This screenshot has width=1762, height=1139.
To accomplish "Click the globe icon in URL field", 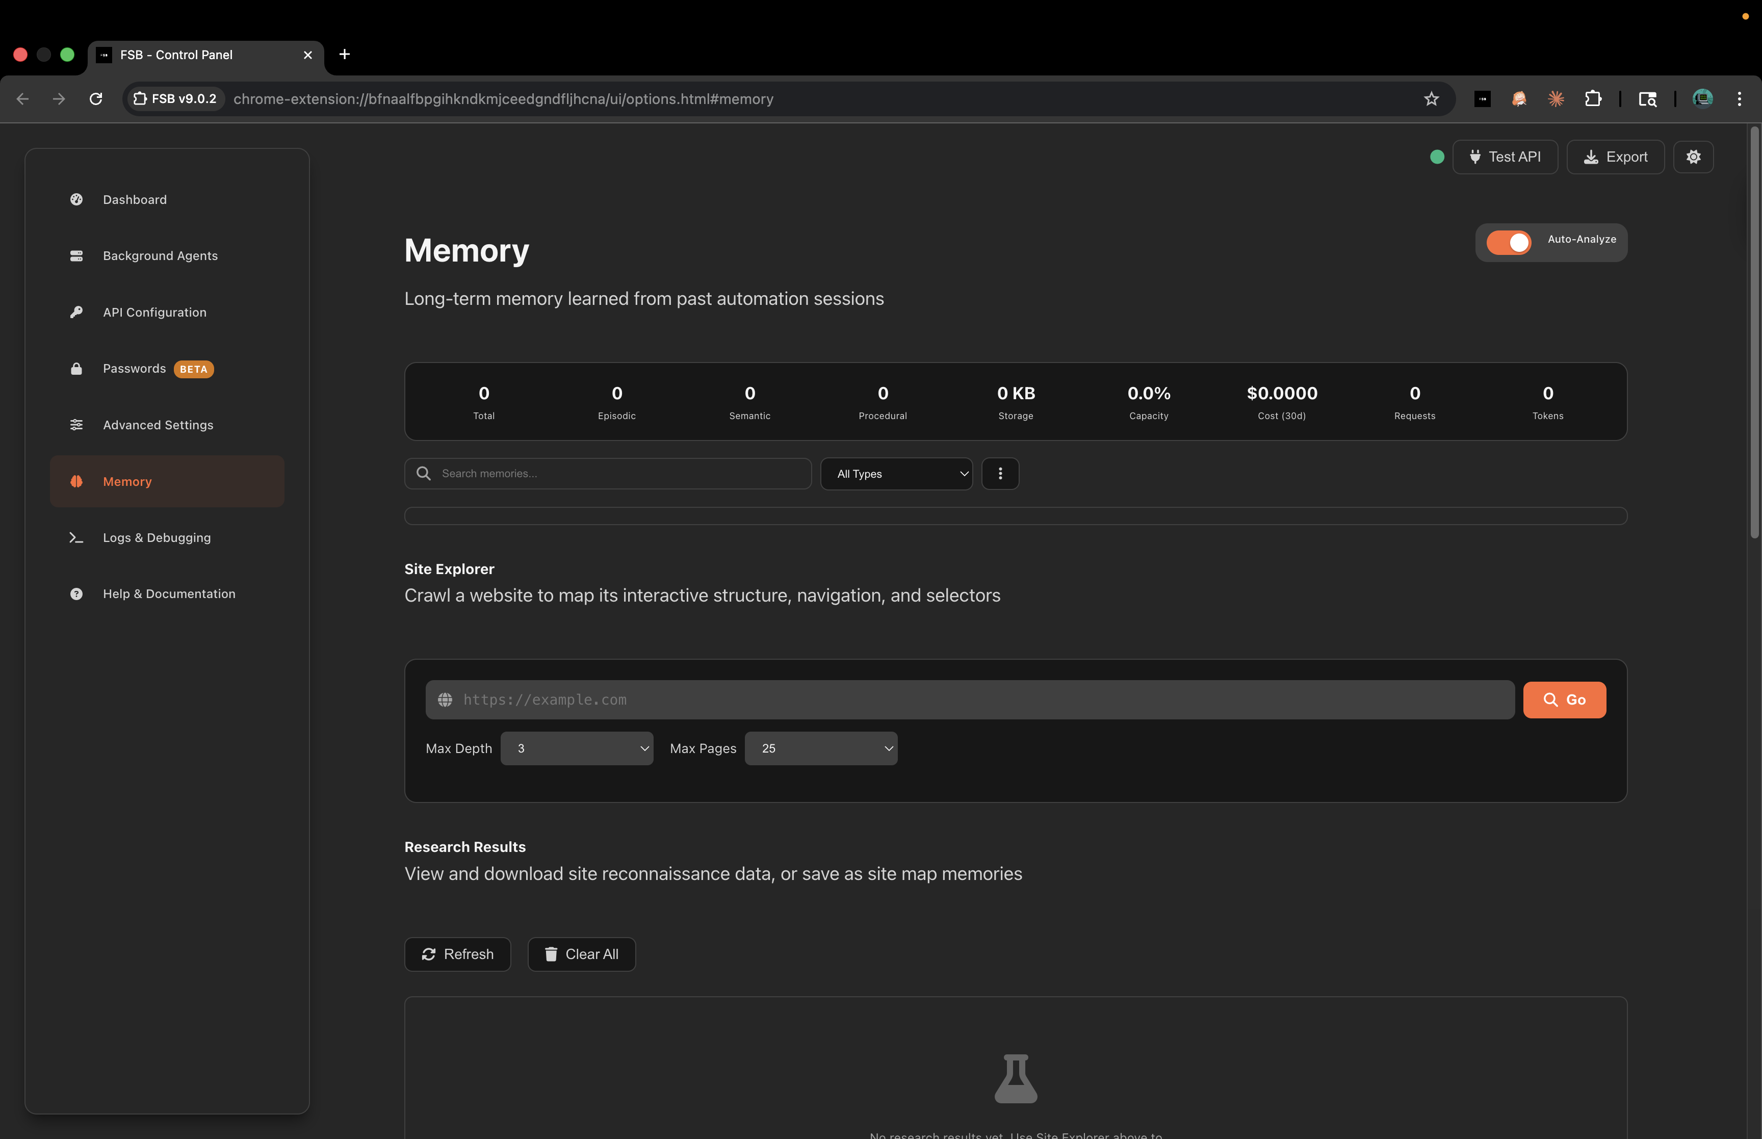I will [x=445, y=700].
